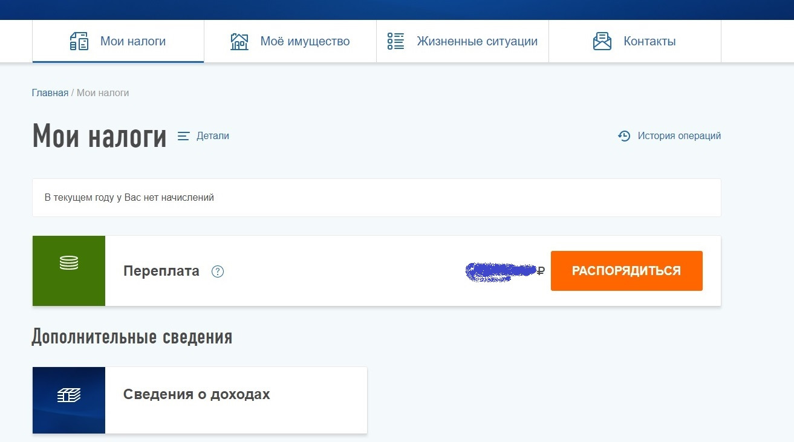Viewport: 794px width, 442px height.
Task: Click the orange РАСПОРЯДИТЬСЯ button
Action: [626, 271]
